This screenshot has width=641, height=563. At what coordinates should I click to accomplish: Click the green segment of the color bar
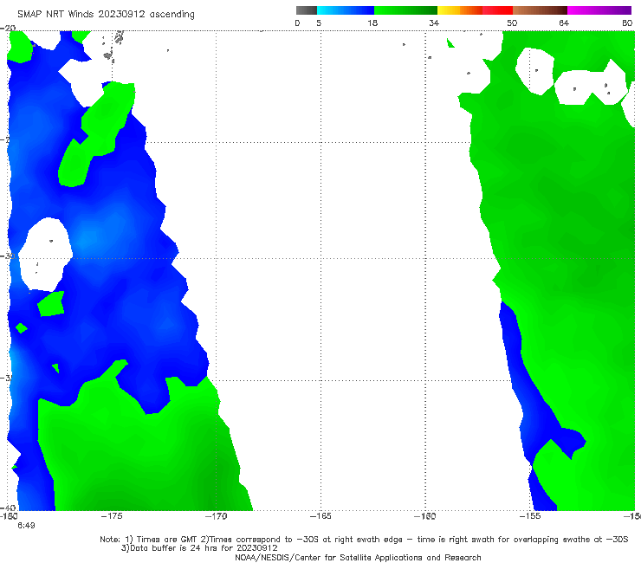pyautogui.click(x=405, y=10)
